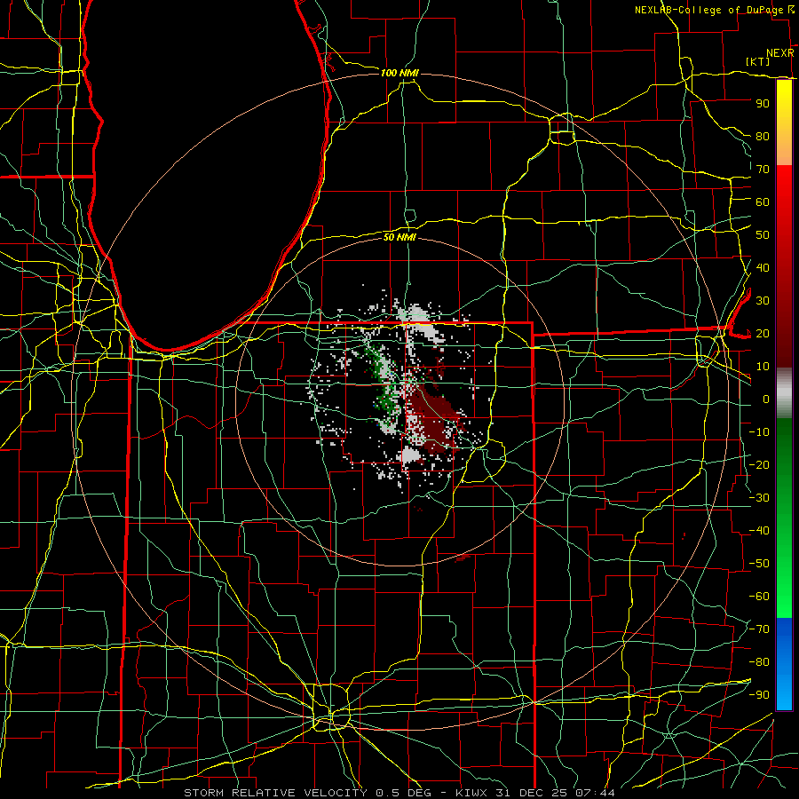Click the -40 value on the velocity scale
799x799 pixels.
click(x=759, y=531)
